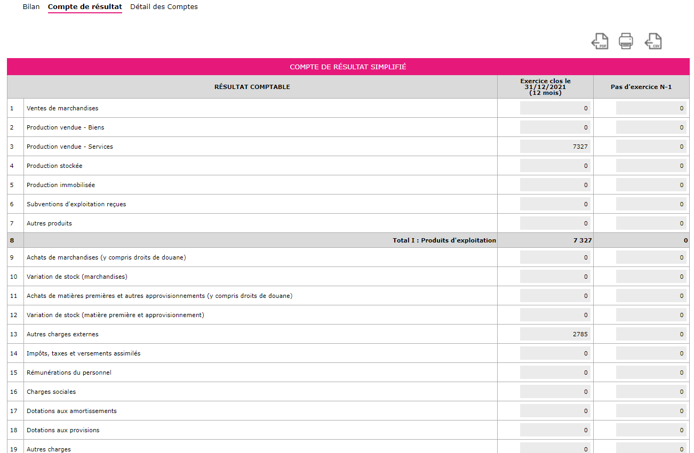Select Rémunérations du personnel 2021 field
The image size is (694, 453).
[555, 373]
